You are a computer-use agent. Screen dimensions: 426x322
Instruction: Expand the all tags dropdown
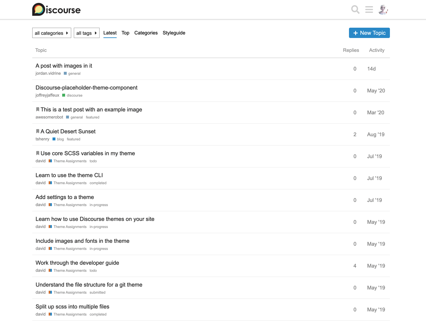[86, 33]
